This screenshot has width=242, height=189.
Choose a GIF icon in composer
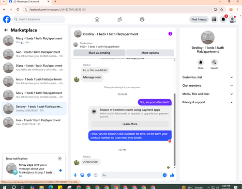(x=96, y=175)
